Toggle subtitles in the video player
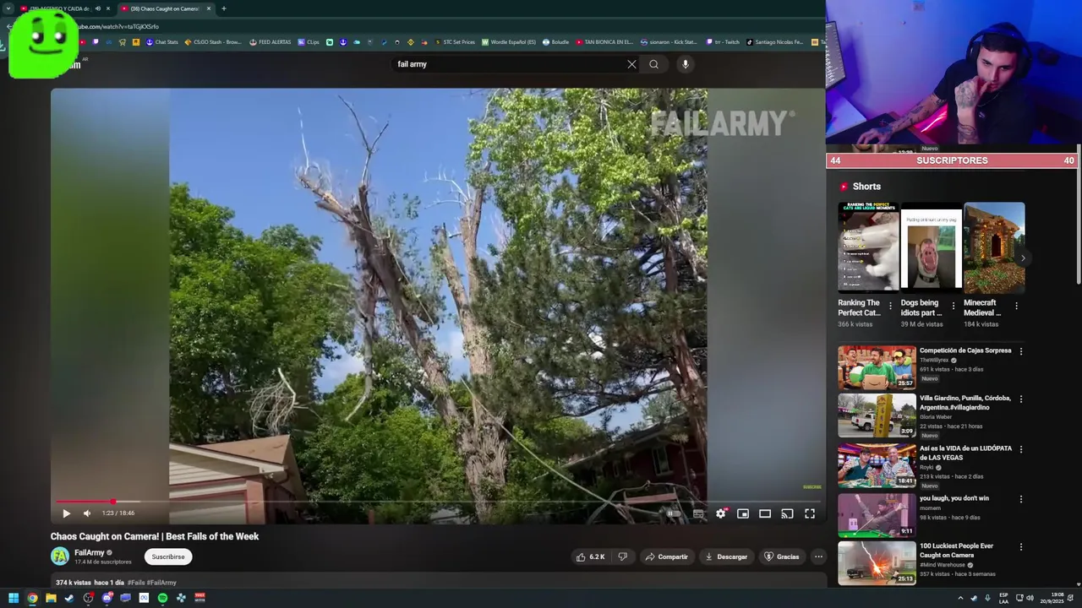Screen dimensions: 1082x608 (698, 513)
